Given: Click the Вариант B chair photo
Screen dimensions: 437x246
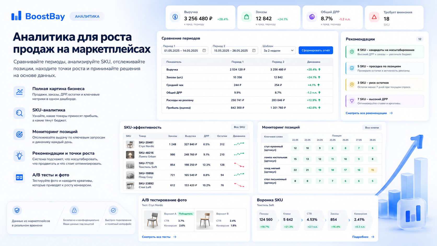Looking at the screenshot, I should 205,220.
